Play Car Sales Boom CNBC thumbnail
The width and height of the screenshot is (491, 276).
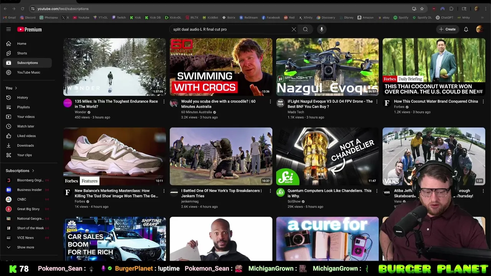[x=115, y=239]
